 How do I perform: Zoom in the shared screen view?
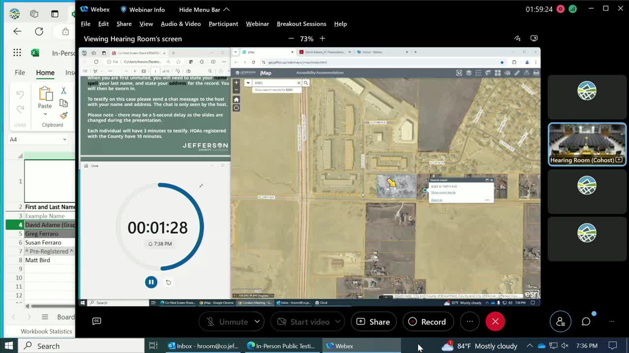tap(322, 39)
